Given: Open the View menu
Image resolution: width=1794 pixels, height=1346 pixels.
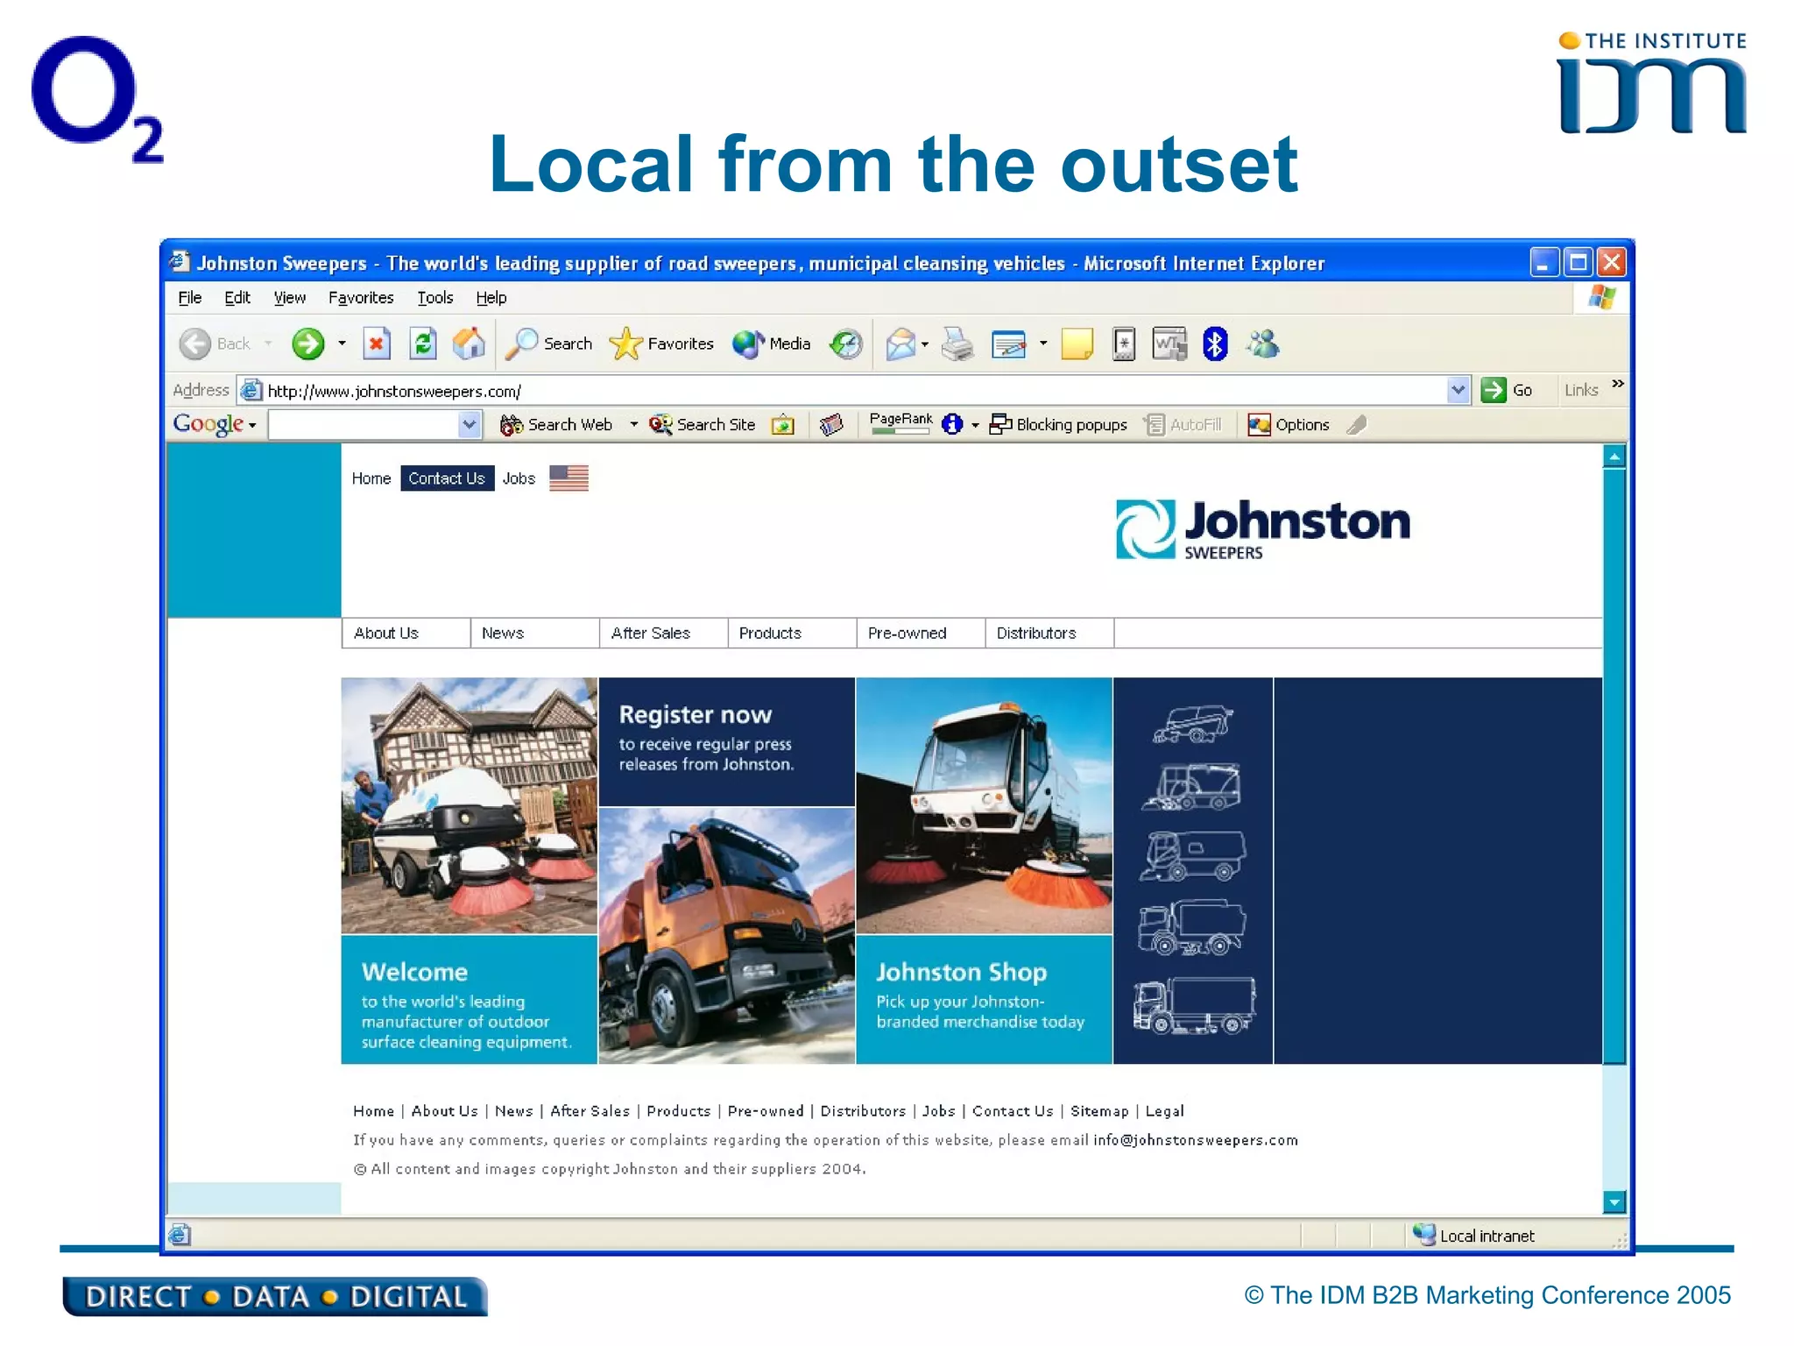Looking at the screenshot, I should 290,298.
